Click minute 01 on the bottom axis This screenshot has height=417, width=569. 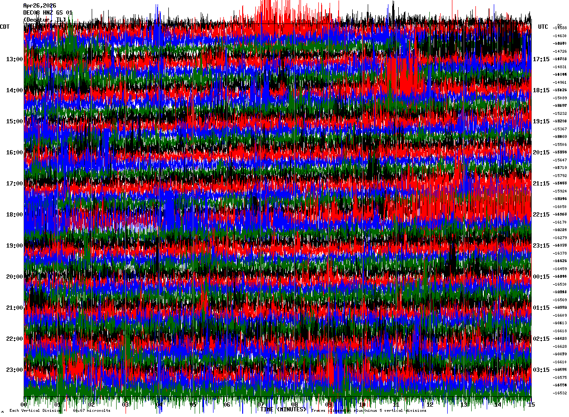tap(58, 405)
